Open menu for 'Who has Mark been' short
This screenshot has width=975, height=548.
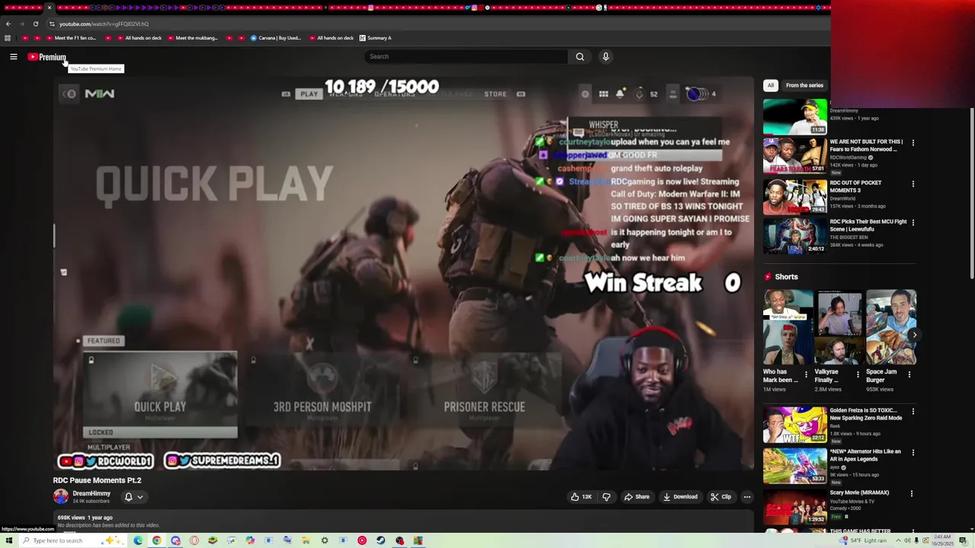pyautogui.click(x=806, y=374)
